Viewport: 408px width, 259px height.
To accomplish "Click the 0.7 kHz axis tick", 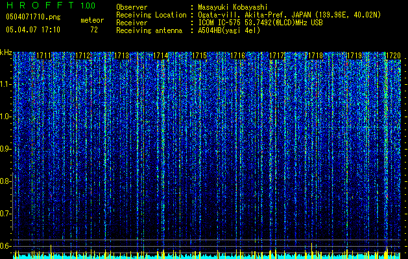I will click(5, 214).
